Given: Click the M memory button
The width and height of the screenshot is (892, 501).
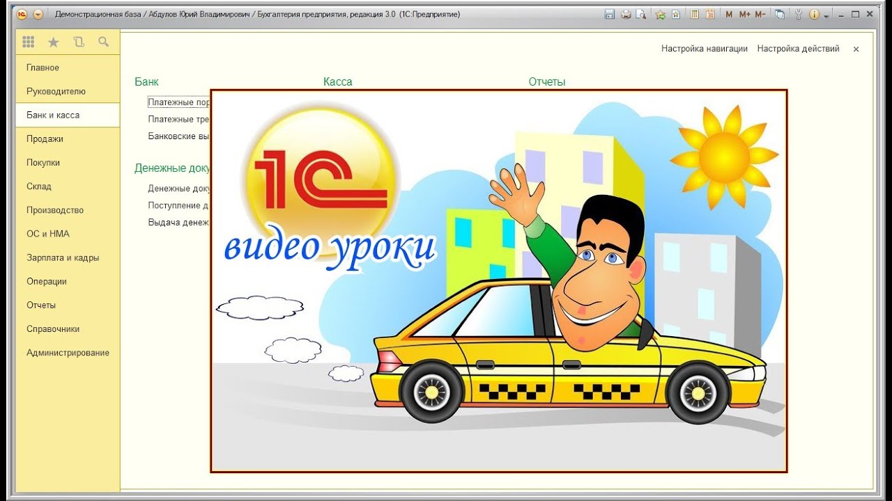Looking at the screenshot, I should click(x=729, y=14).
